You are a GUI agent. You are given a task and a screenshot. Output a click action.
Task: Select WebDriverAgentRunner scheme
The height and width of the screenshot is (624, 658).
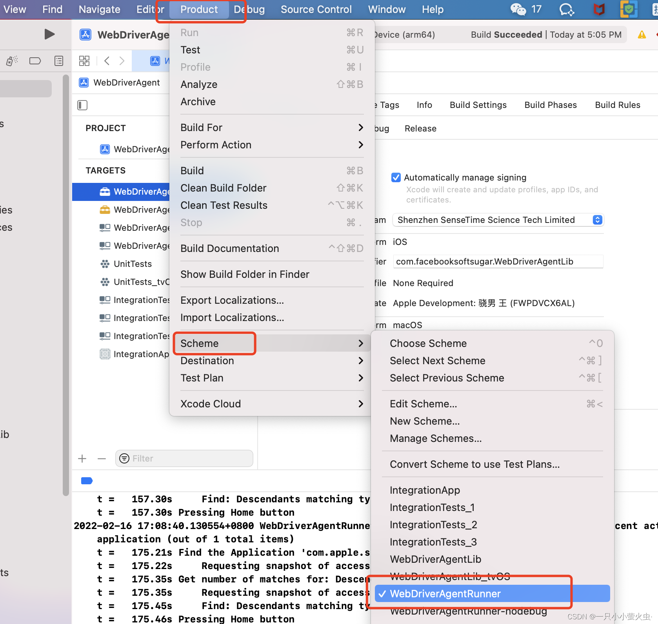click(x=493, y=594)
